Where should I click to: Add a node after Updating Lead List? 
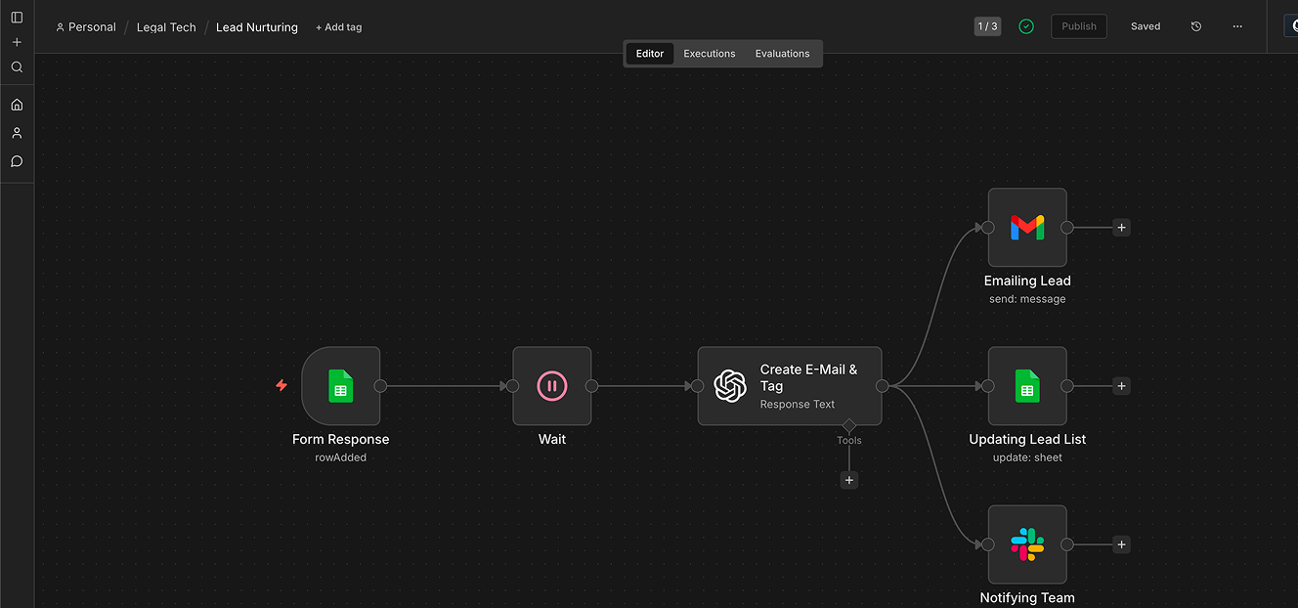pyautogui.click(x=1121, y=386)
